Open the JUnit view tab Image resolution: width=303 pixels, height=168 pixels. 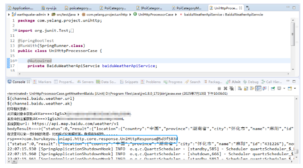[233, 82]
